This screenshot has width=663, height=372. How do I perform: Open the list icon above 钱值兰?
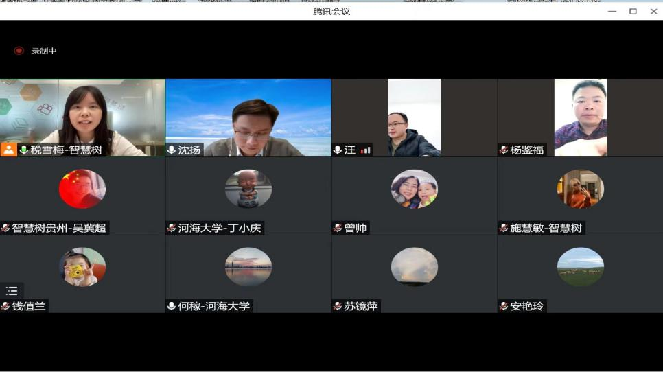tap(12, 291)
